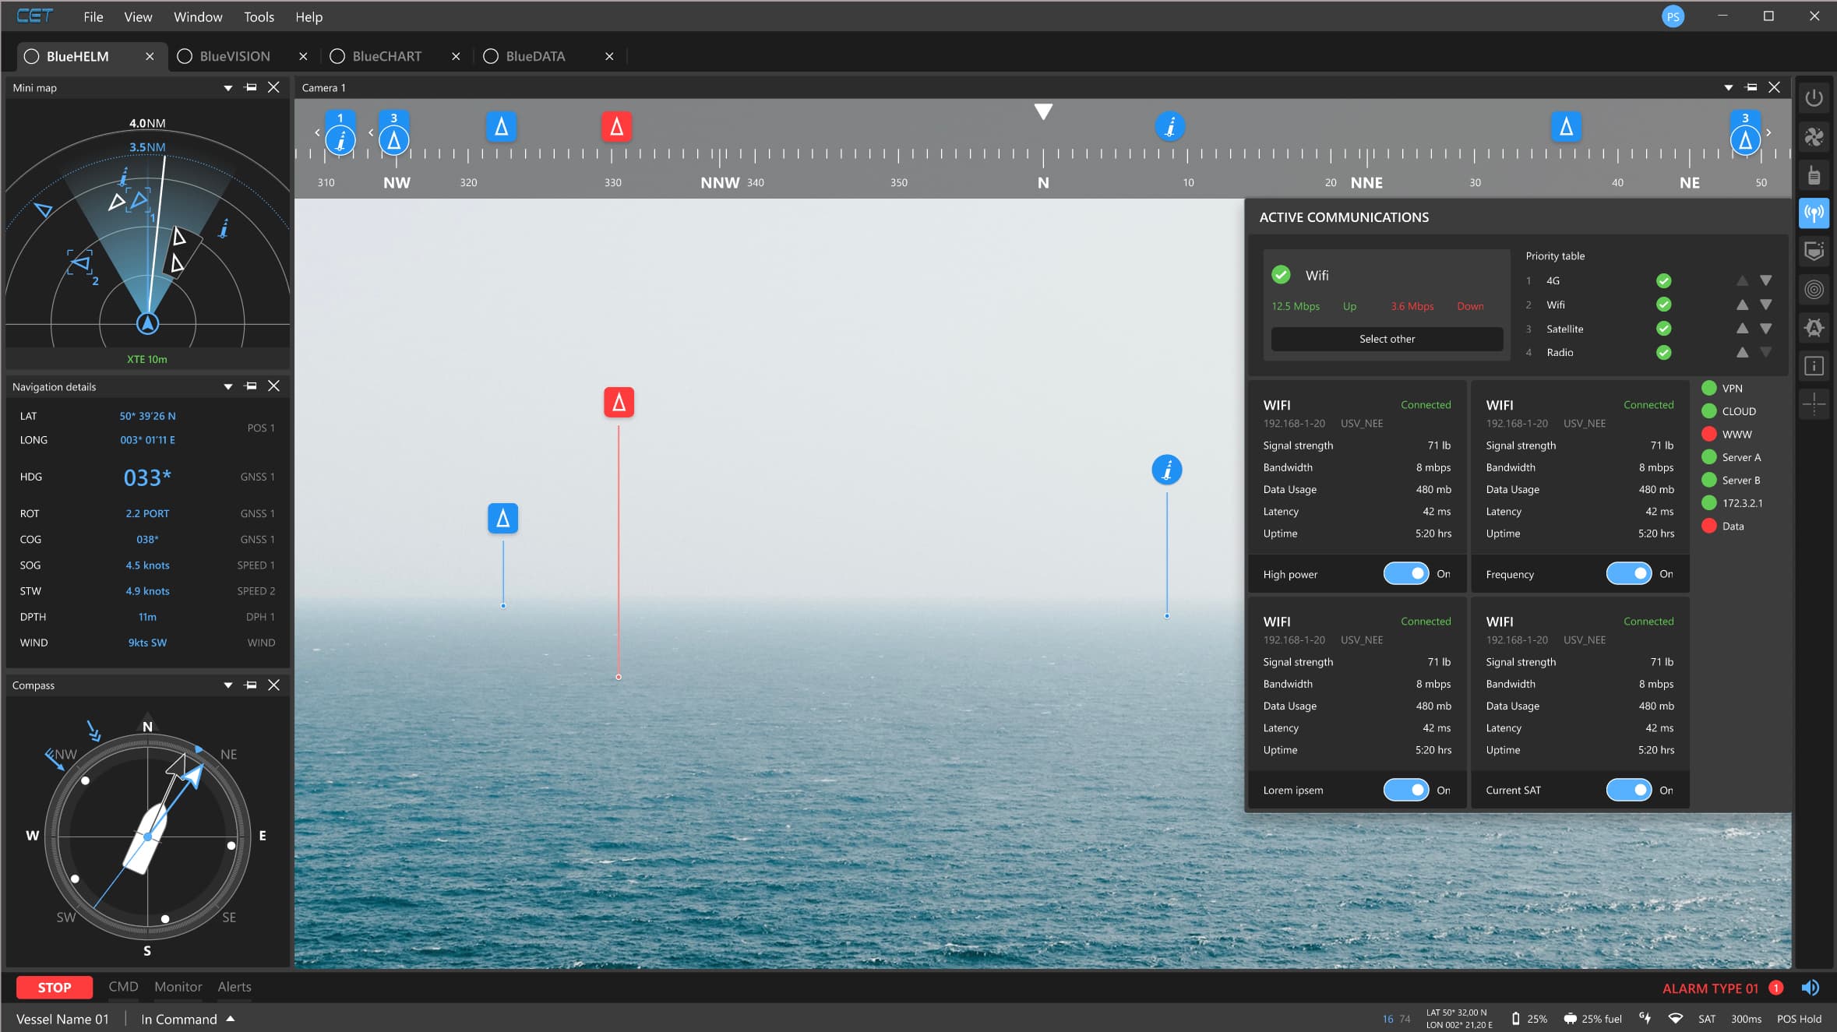Switch to the BlueDATA tab
This screenshot has height=1032, width=1837.
point(535,56)
